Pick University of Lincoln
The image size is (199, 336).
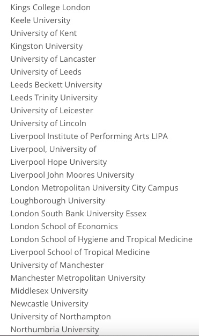pos(48,123)
